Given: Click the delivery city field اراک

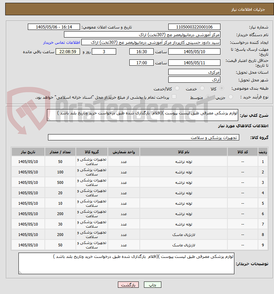Looking at the screenshot, I should click(x=194, y=80).
